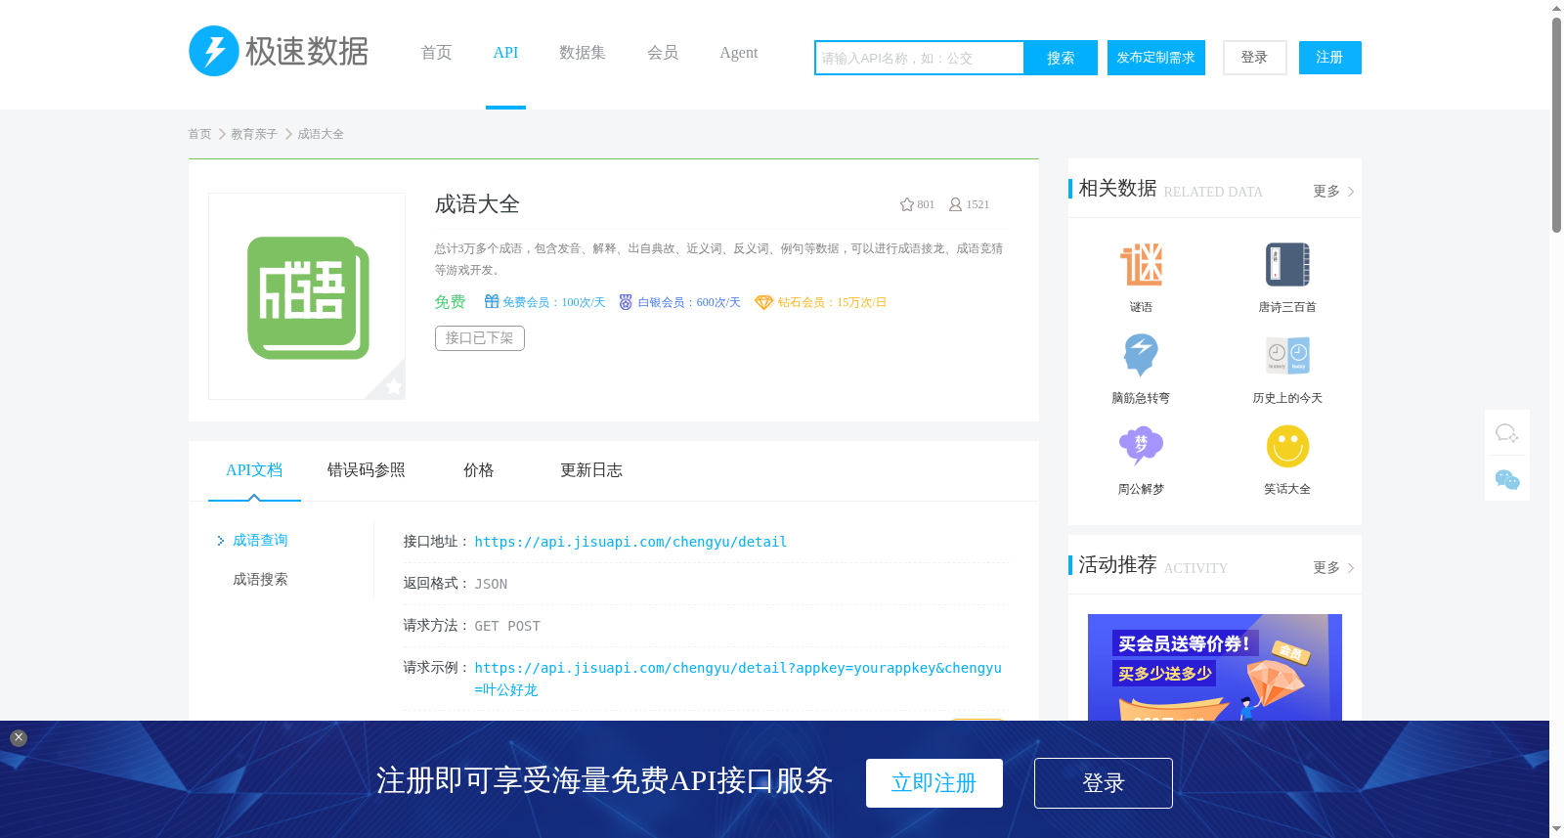The image size is (1564, 838).
Task: Click the 登录 button in header
Action: 1255,58
